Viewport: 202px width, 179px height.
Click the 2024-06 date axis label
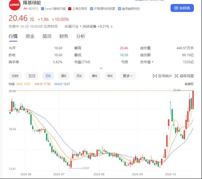tap(26, 174)
